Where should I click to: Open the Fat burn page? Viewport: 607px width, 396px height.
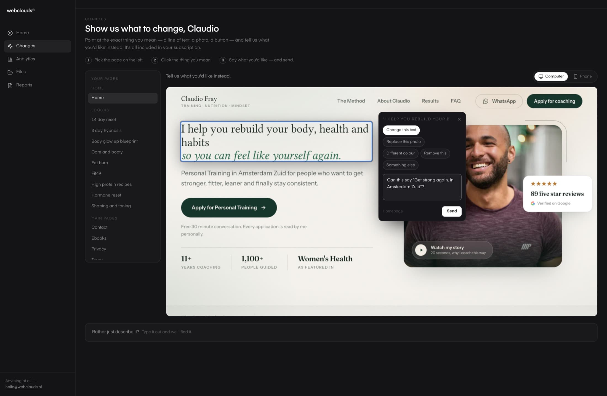coord(123,163)
